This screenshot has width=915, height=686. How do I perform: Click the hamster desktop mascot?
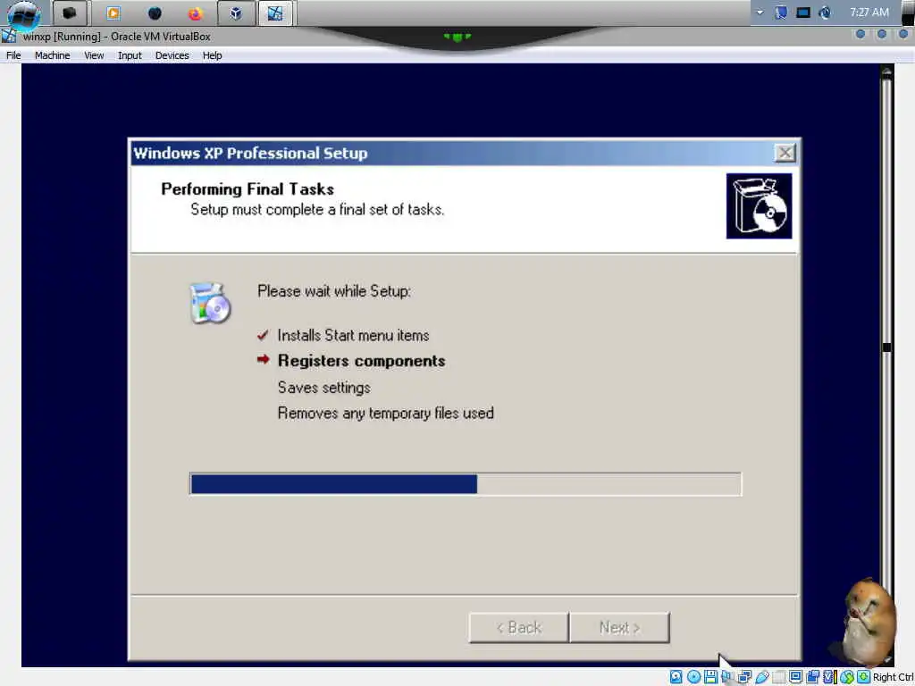click(868, 622)
